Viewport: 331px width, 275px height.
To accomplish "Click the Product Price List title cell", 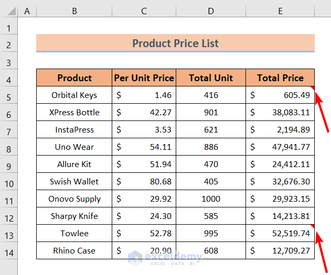I will (175, 43).
